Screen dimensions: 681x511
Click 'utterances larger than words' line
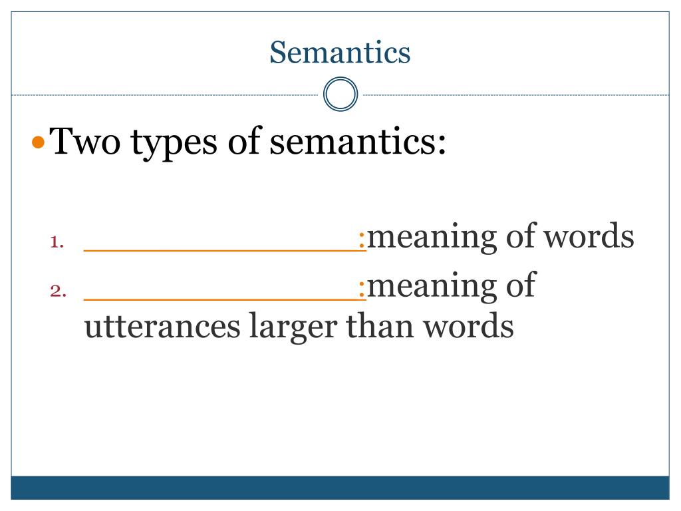pos(299,326)
